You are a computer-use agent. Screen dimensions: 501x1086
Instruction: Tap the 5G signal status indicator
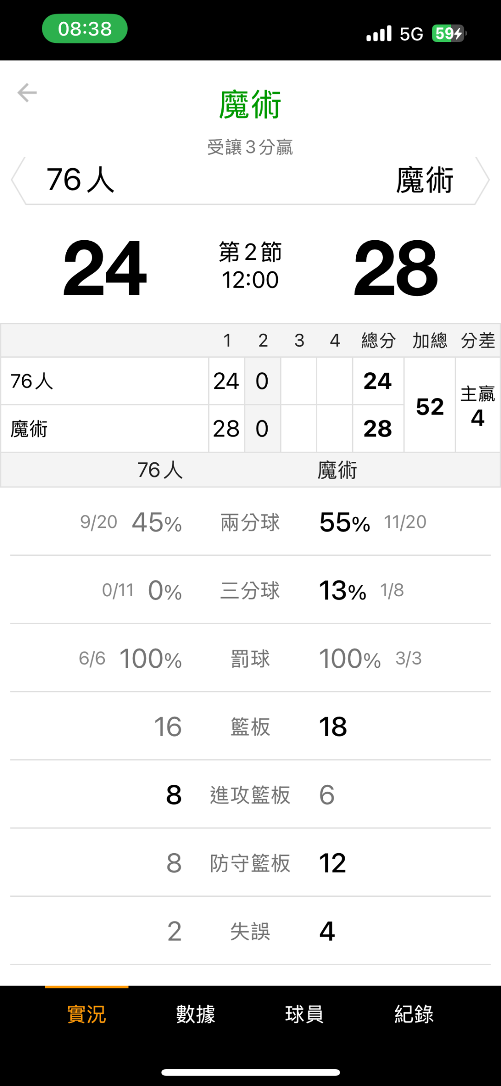point(411,34)
